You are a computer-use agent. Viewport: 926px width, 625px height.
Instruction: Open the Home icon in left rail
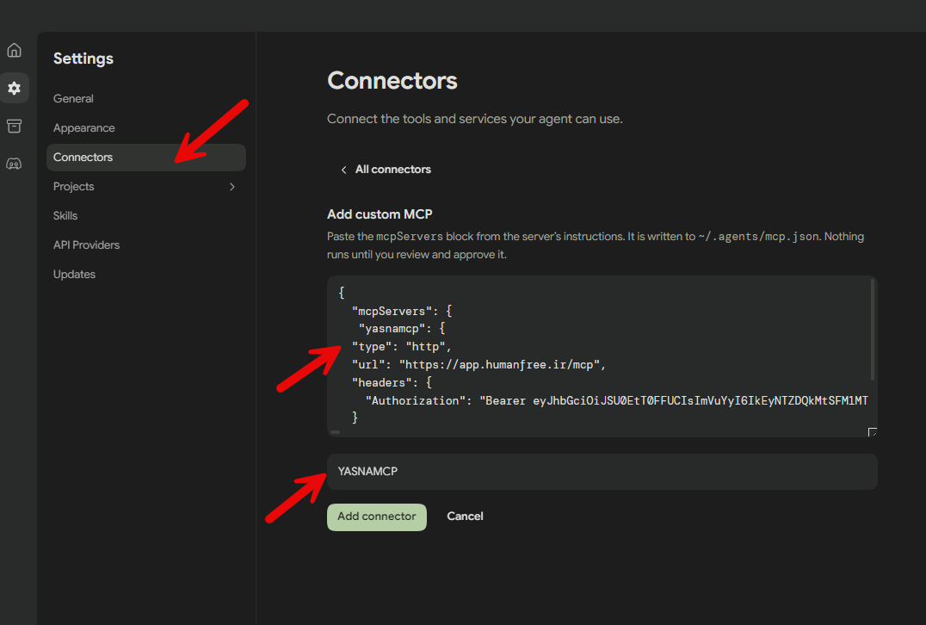14,50
